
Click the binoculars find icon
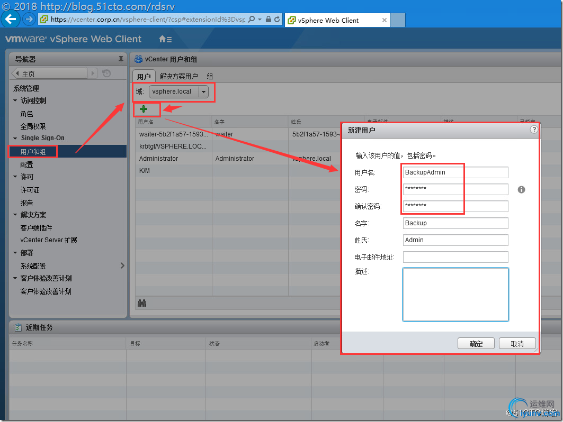142,304
